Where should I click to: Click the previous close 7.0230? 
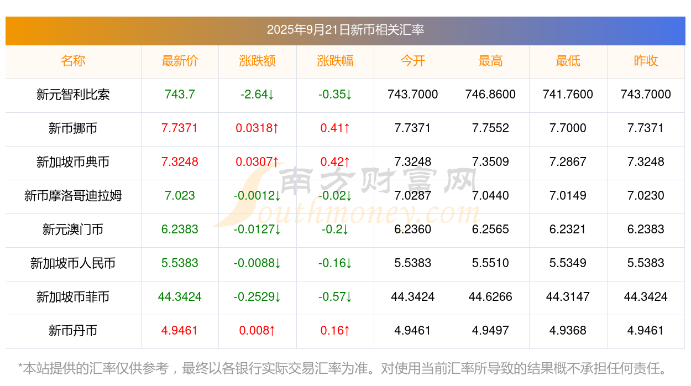tap(646, 196)
